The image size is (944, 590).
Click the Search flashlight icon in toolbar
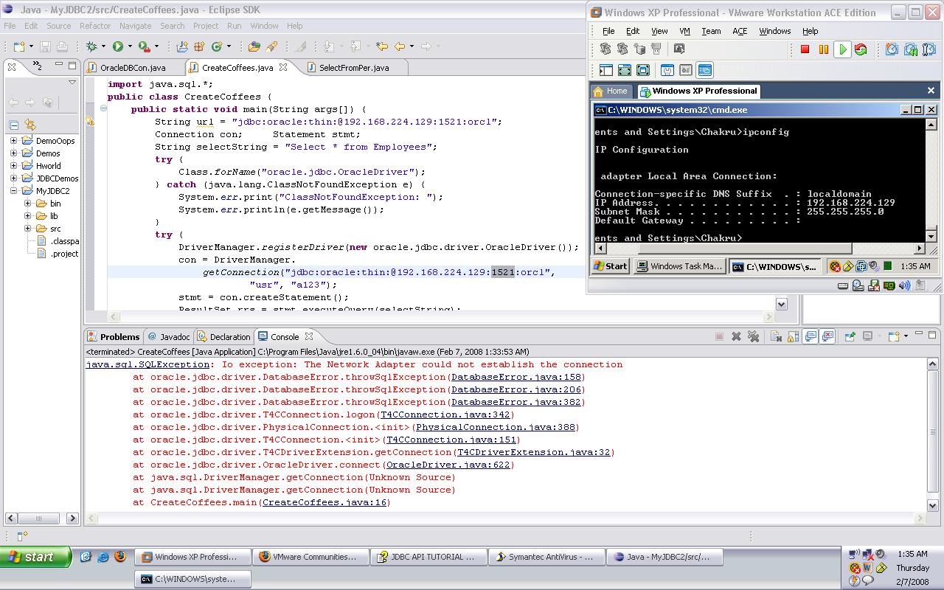point(272,46)
